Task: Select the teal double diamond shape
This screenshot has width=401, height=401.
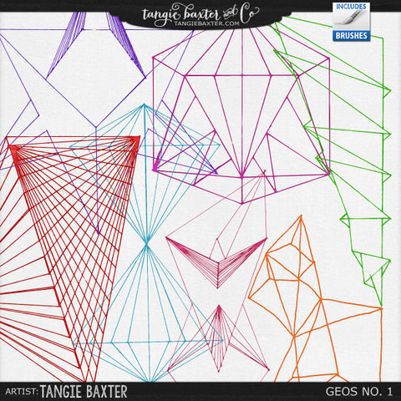Action: tap(147, 242)
